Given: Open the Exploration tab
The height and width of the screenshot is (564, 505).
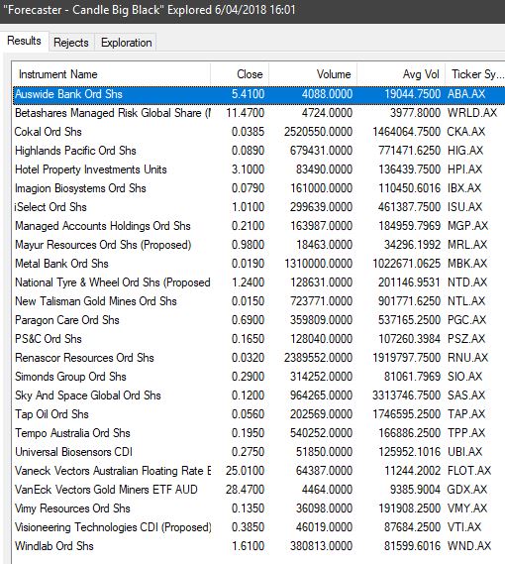Looking at the screenshot, I should pos(126,43).
